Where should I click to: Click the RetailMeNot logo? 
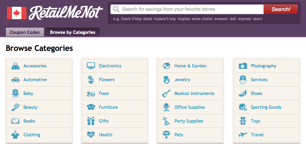click(66, 13)
